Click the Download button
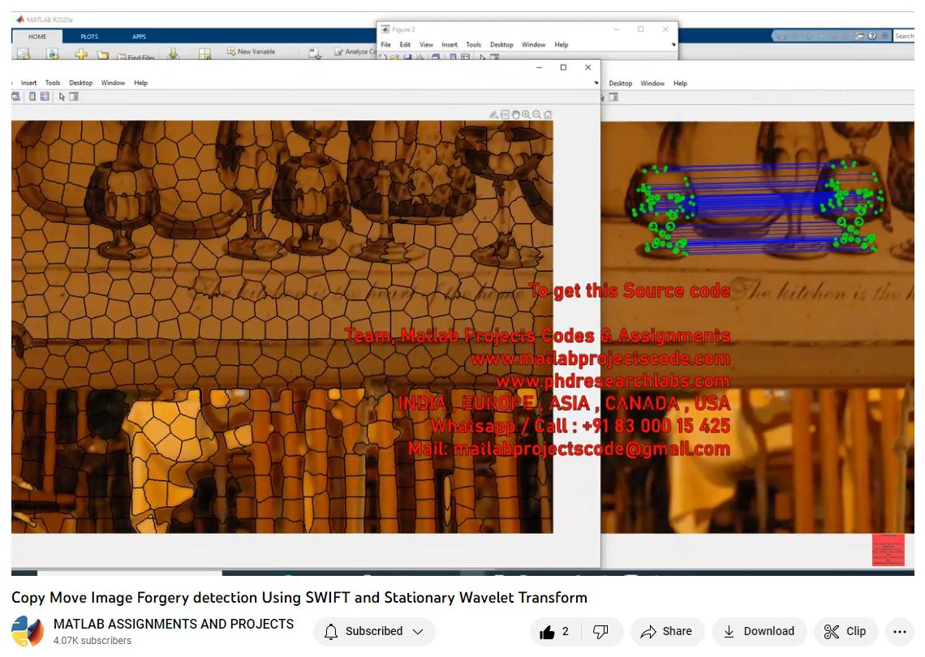The height and width of the screenshot is (657, 925). click(x=759, y=631)
